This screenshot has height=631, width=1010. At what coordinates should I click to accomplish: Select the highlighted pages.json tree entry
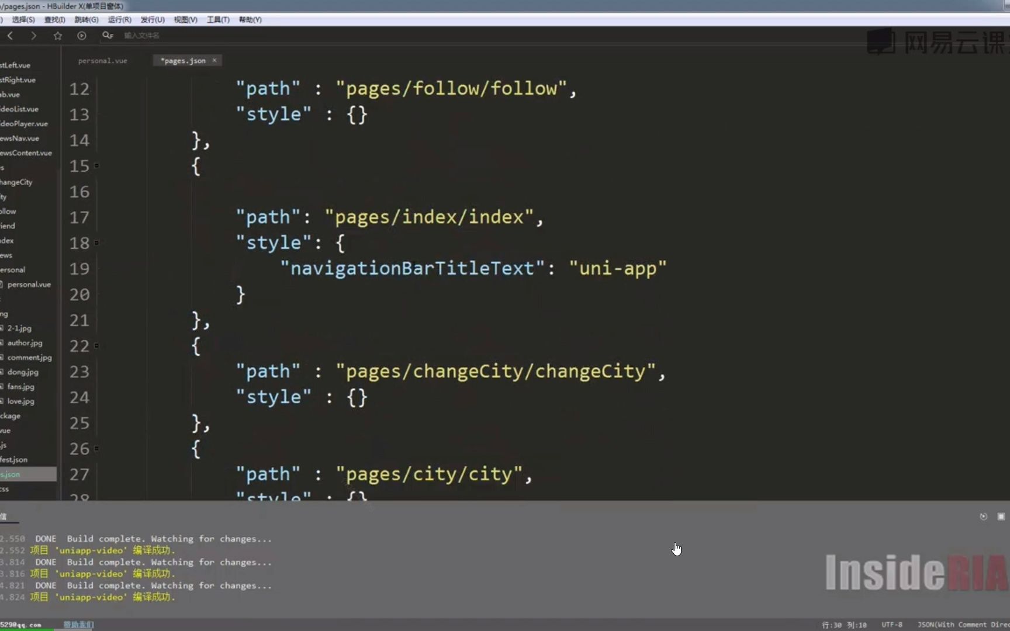28,474
